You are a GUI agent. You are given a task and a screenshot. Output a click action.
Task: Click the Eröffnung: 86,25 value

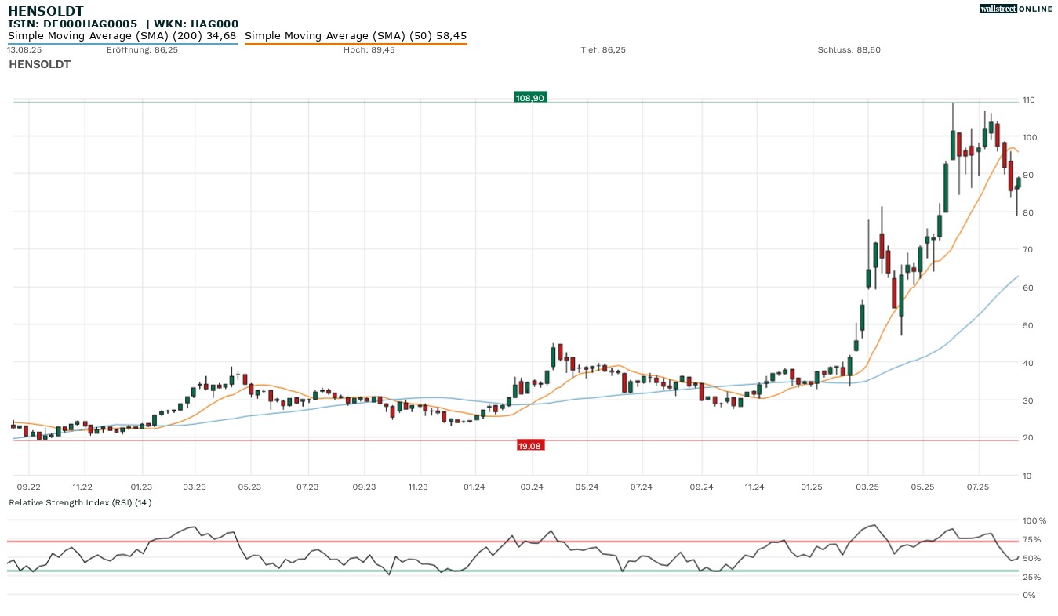(x=142, y=50)
